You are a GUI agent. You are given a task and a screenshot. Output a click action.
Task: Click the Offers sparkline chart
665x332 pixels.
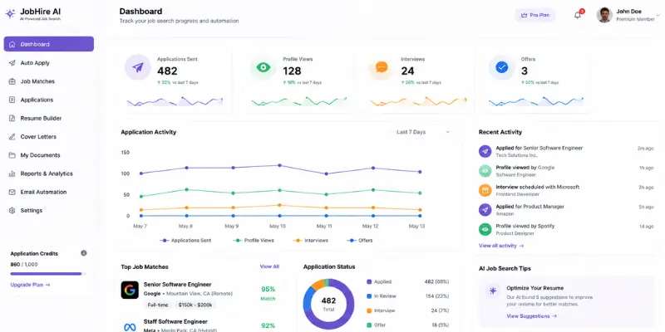click(535, 101)
